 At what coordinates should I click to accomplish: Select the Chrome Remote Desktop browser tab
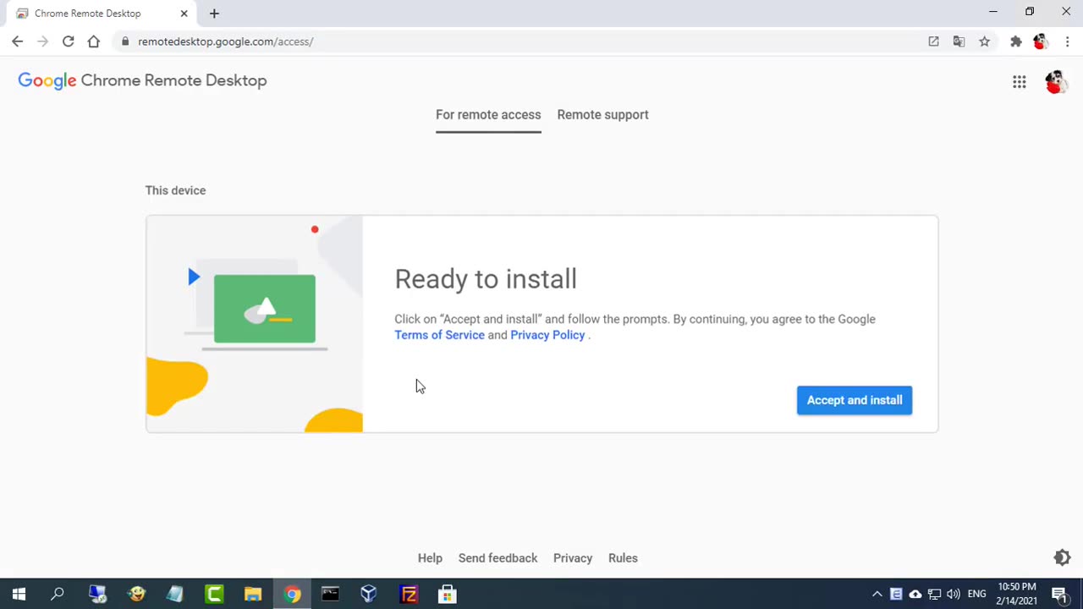click(102, 14)
